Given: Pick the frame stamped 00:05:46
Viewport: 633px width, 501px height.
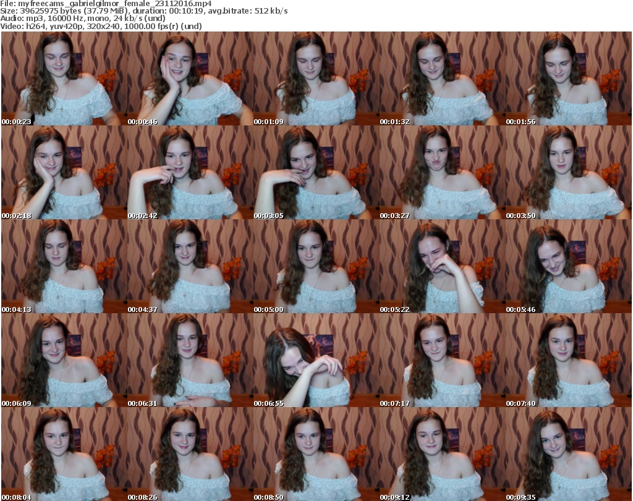Looking at the screenshot, I should click(x=568, y=267).
